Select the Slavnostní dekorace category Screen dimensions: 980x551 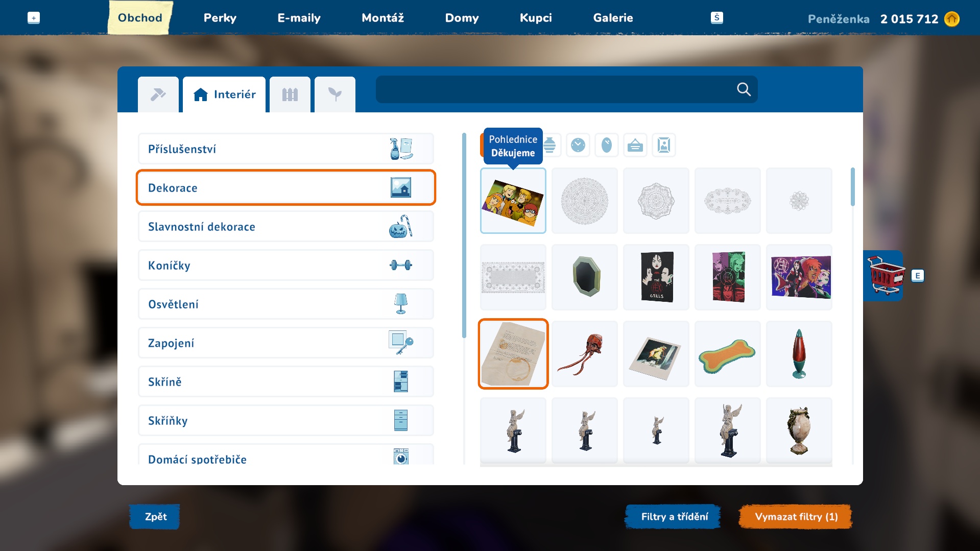[285, 227]
